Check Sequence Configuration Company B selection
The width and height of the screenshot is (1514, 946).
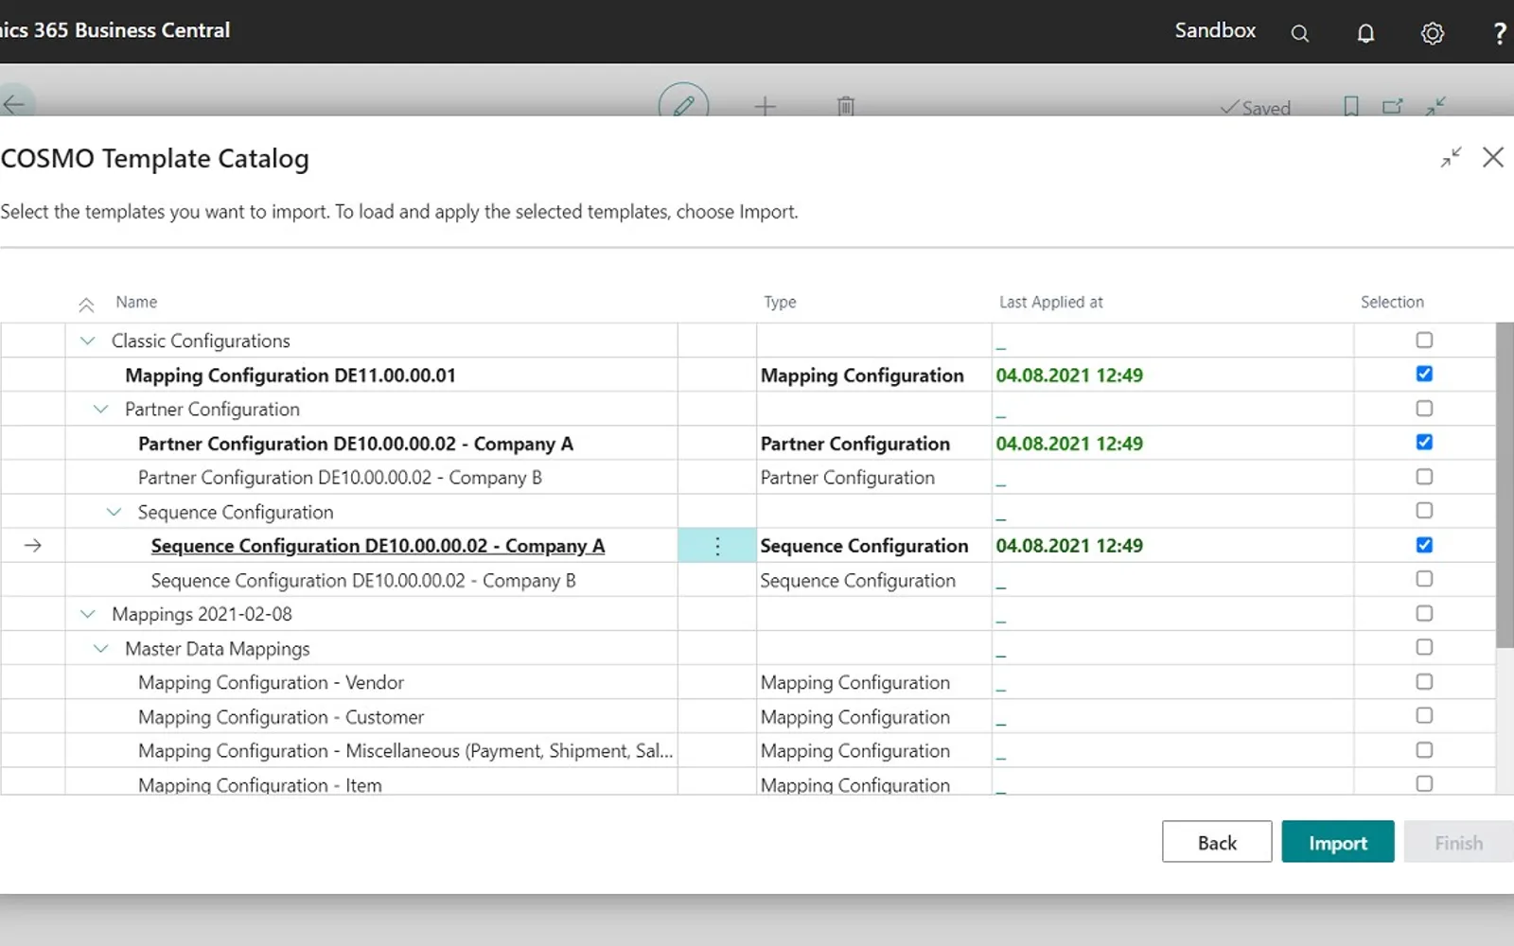coord(1424,579)
